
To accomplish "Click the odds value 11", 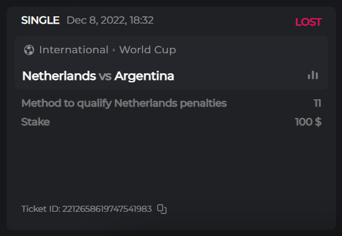I will [317, 103].
